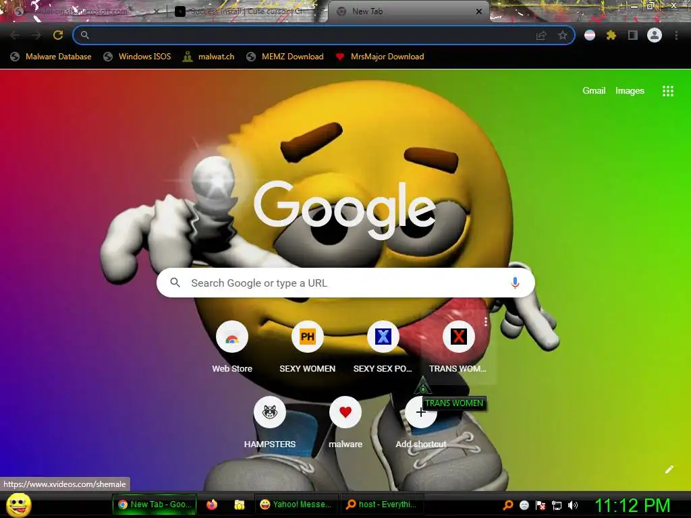The width and height of the screenshot is (691, 518).
Task: Open the Web Store shortcut
Action: point(232,348)
